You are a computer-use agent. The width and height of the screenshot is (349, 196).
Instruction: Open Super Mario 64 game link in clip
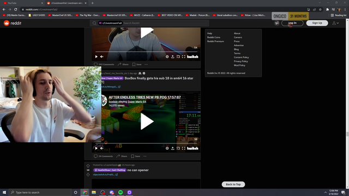point(137,102)
